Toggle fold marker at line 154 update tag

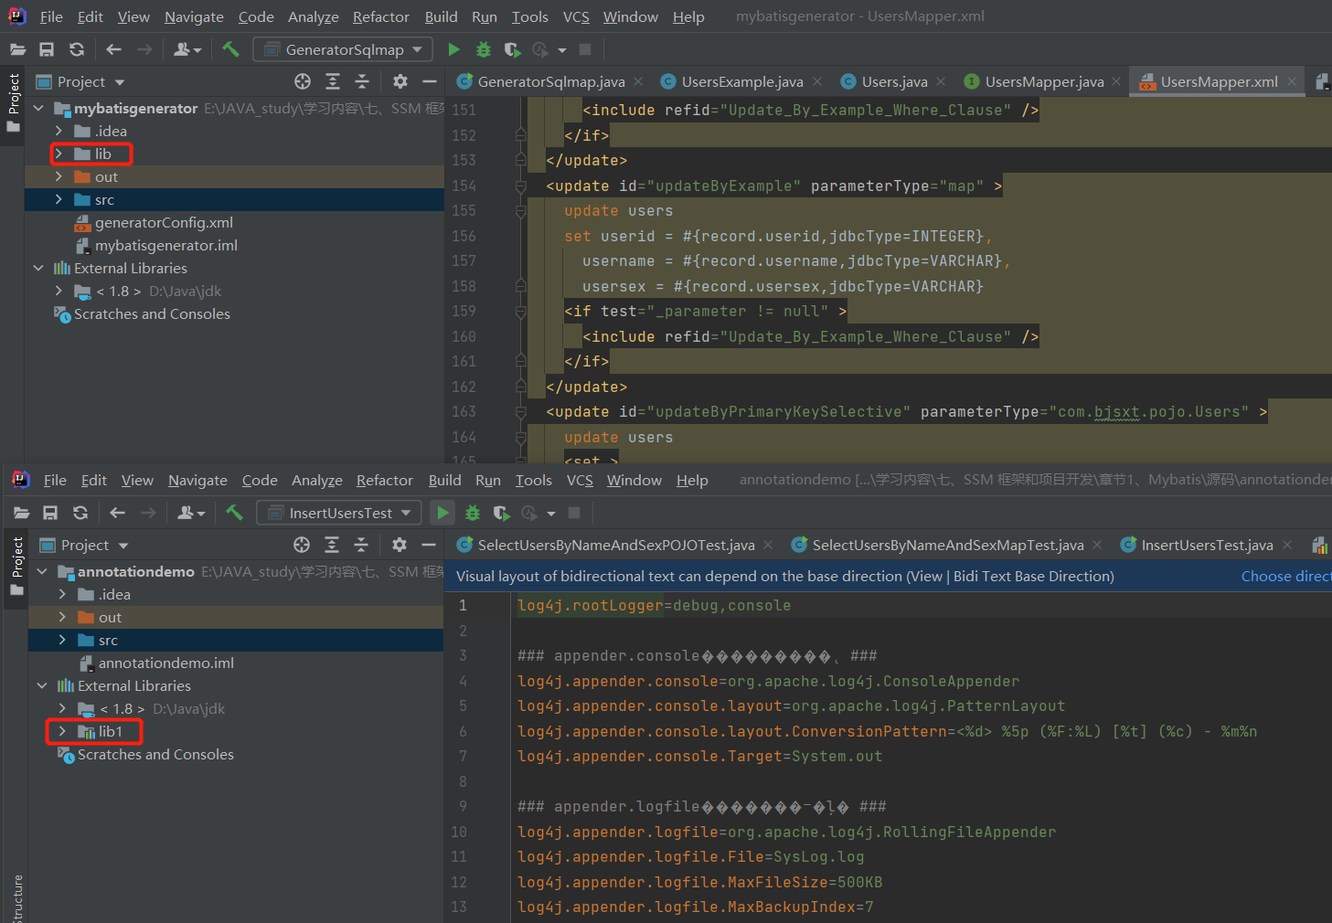[x=520, y=186]
